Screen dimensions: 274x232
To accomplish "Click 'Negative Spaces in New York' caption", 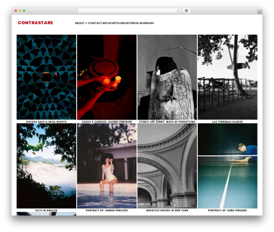I will [x=167, y=211].
